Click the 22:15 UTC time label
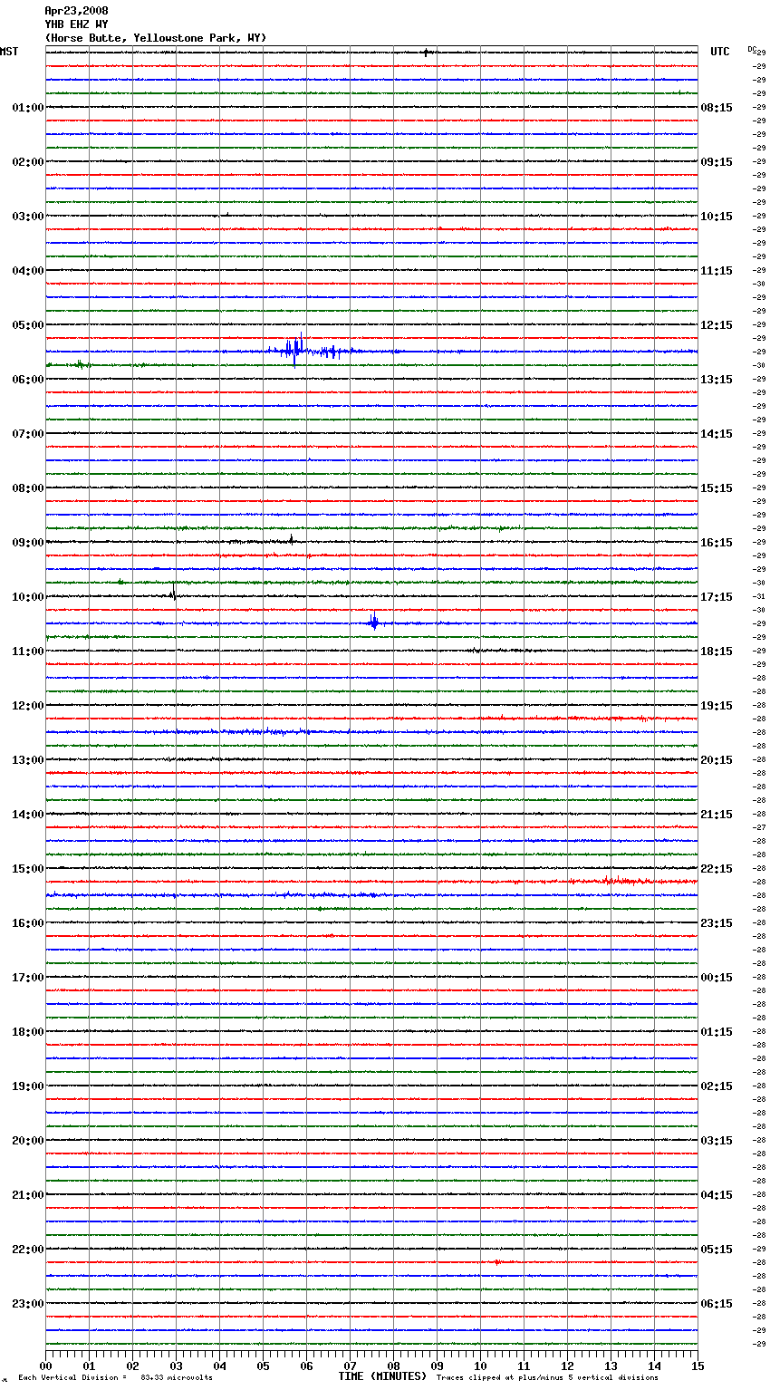Viewport: 770px width, 1390px height. coord(717,869)
